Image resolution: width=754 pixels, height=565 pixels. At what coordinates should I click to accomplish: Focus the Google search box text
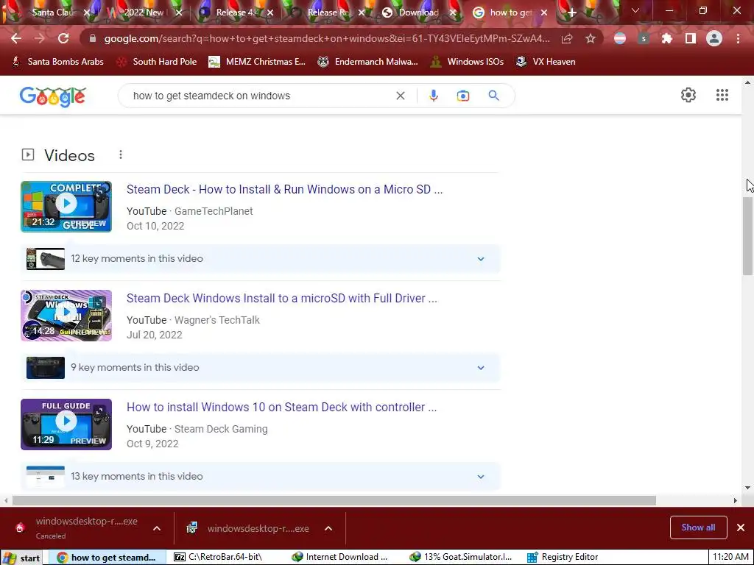tap(211, 96)
